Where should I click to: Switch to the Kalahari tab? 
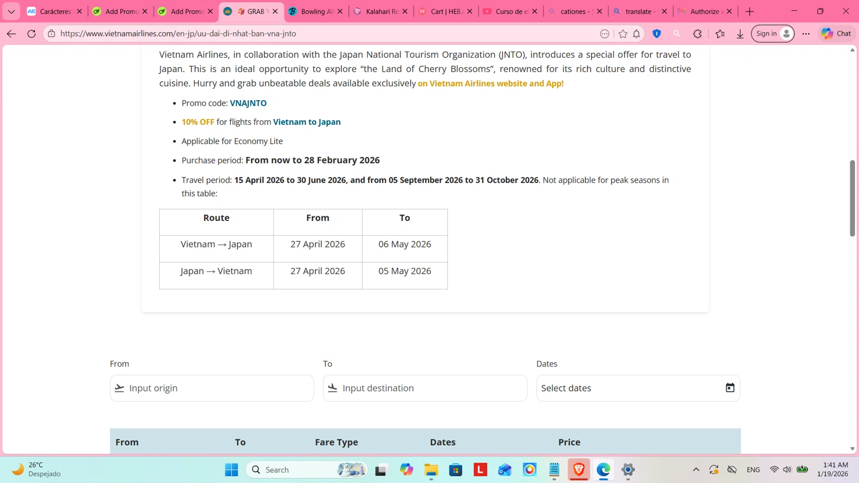coord(381,11)
